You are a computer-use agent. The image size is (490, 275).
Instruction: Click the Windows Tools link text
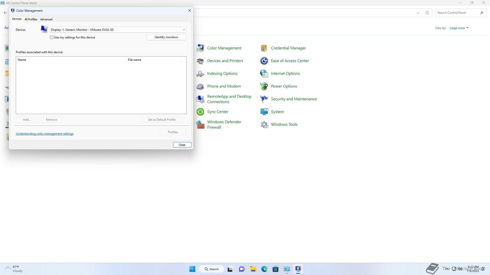coord(284,125)
